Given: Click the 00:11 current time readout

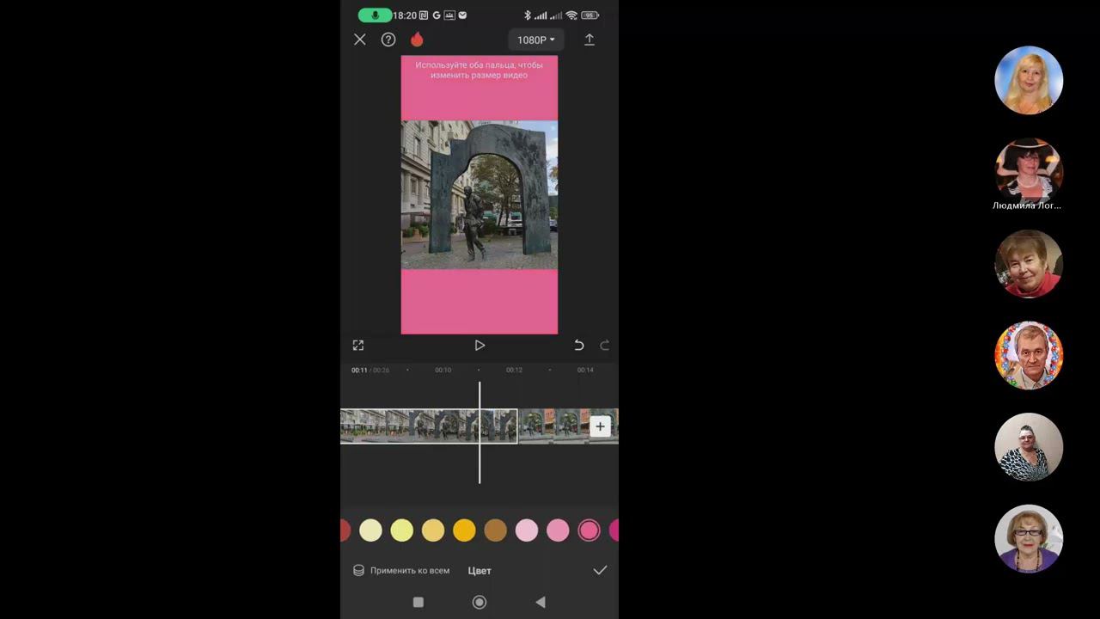Looking at the screenshot, I should click(x=359, y=371).
